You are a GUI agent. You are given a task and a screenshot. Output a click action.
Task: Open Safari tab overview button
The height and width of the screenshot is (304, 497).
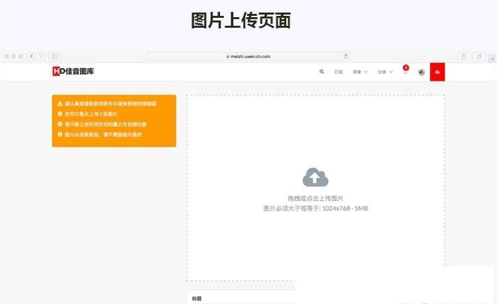(x=478, y=57)
